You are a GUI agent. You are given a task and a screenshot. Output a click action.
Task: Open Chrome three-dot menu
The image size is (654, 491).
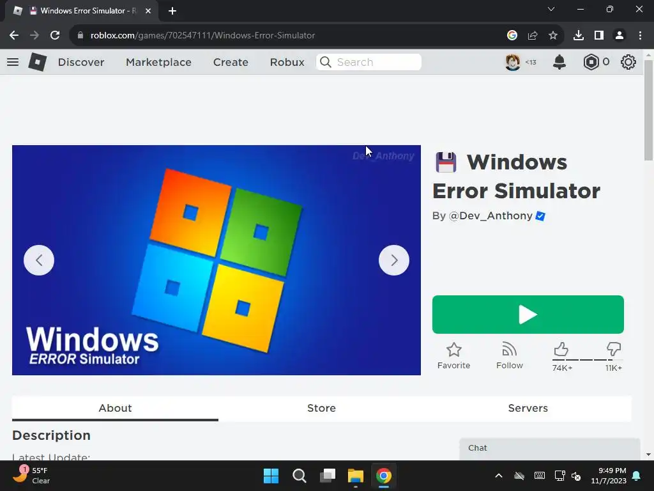tap(640, 36)
